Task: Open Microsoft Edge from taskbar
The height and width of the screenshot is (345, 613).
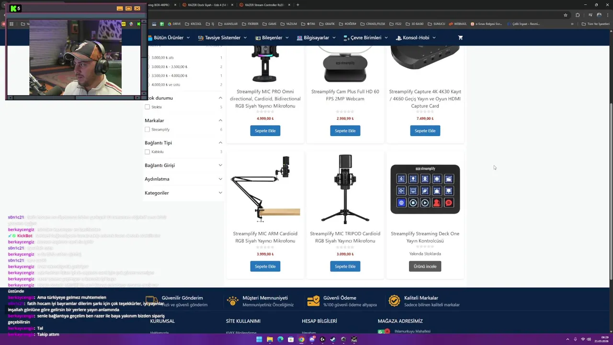Action: tap(280, 339)
